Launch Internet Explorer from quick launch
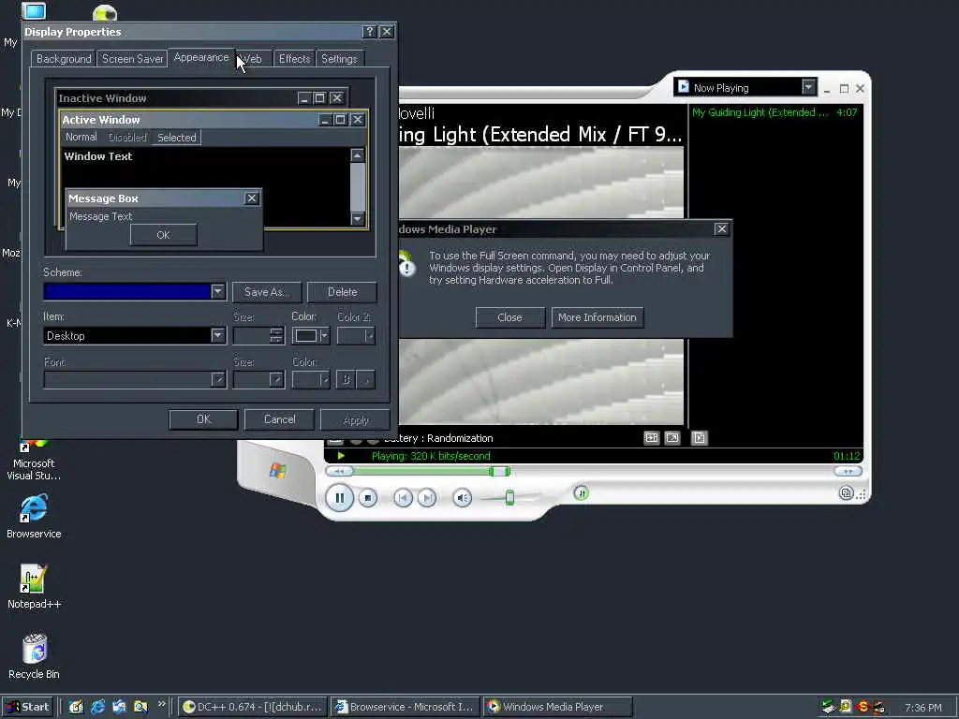 click(x=97, y=707)
